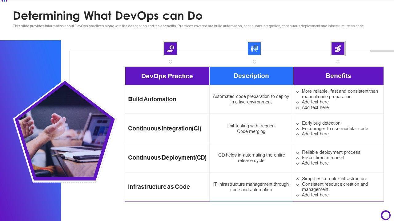The width and height of the screenshot is (394, 221).
Task: Select the "DevOps Practice" column header
Action: (x=167, y=76)
